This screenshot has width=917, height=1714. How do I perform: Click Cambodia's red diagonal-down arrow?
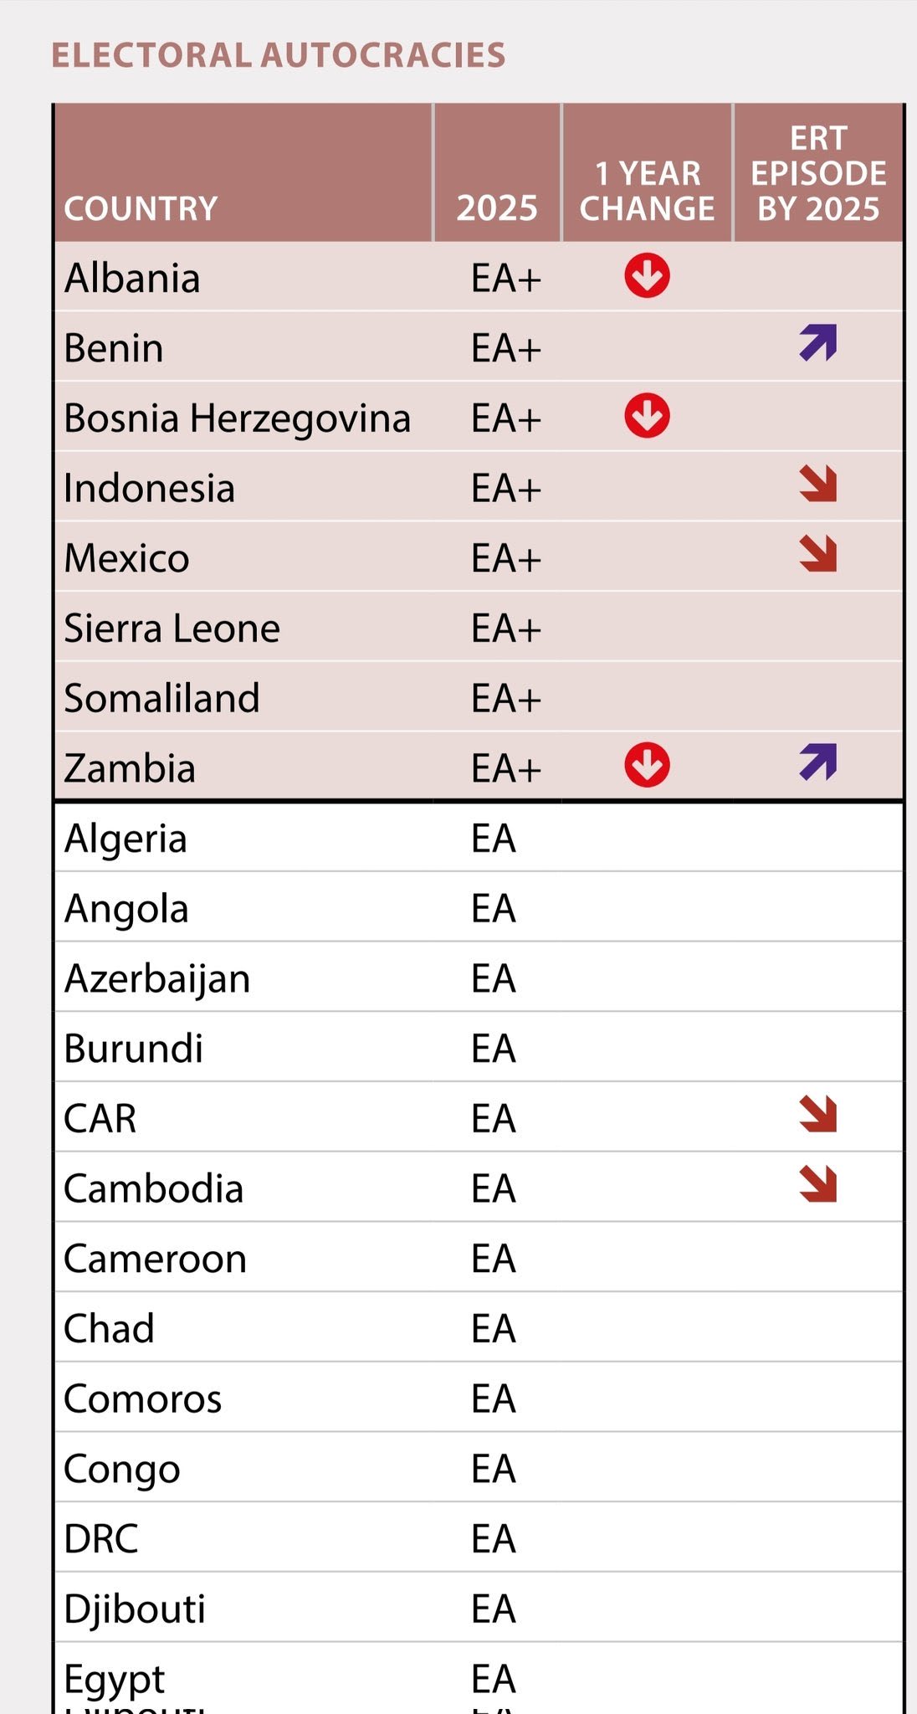click(x=818, y=1183)
